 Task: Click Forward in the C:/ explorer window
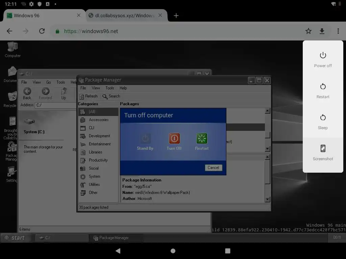46,94
